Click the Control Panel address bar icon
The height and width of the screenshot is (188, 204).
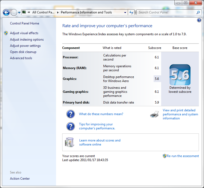pyautogui.click(x=24, y=12)
